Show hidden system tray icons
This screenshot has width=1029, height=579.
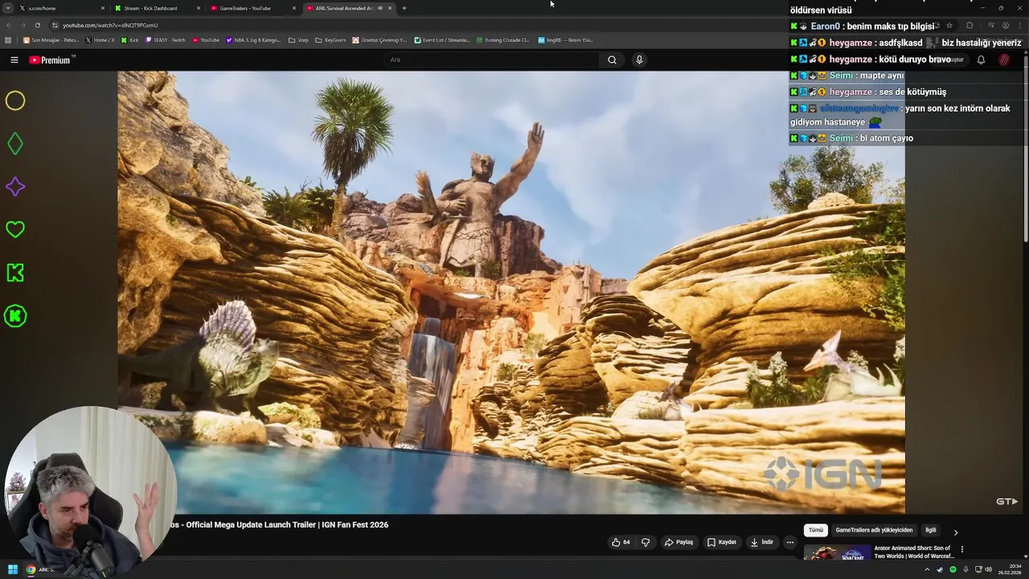click(x=927, y=569)
